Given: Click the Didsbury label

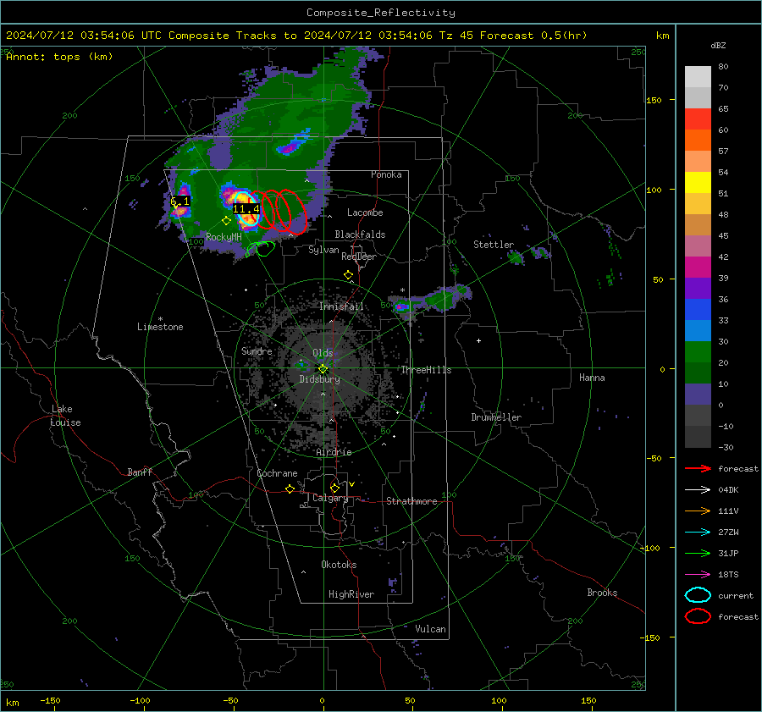Looking at the screenshot, I should click(319, 379).
